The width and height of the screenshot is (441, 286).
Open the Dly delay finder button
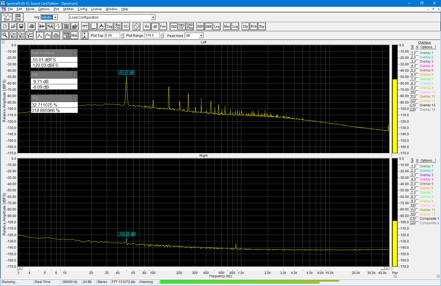(245, 26)
